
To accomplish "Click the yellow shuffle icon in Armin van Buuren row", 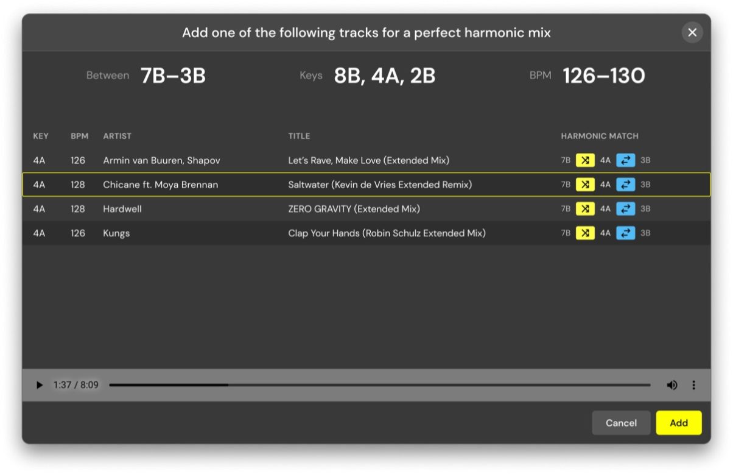I will point(585,161).
